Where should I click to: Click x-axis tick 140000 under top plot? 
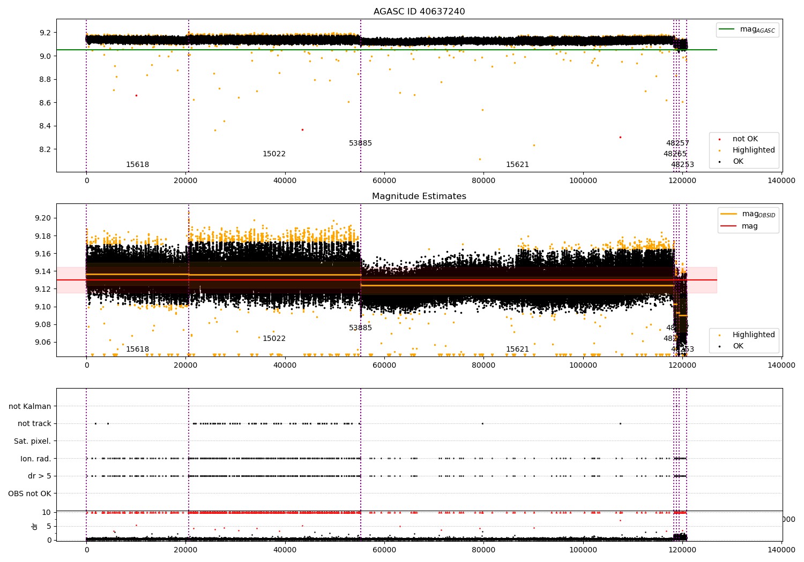tap(781, 181)
